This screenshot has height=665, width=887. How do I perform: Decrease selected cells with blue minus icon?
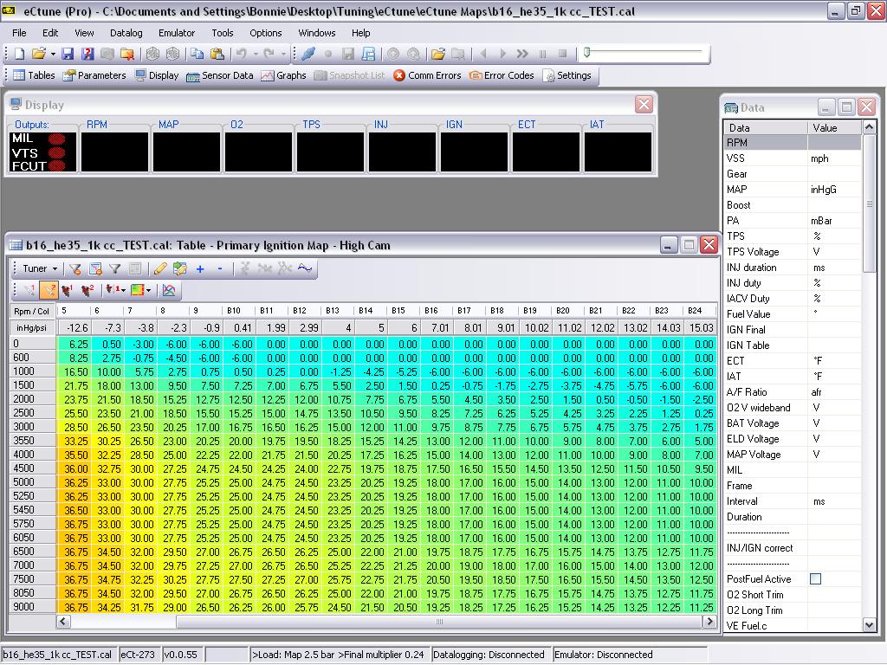[x=219, y=269]
